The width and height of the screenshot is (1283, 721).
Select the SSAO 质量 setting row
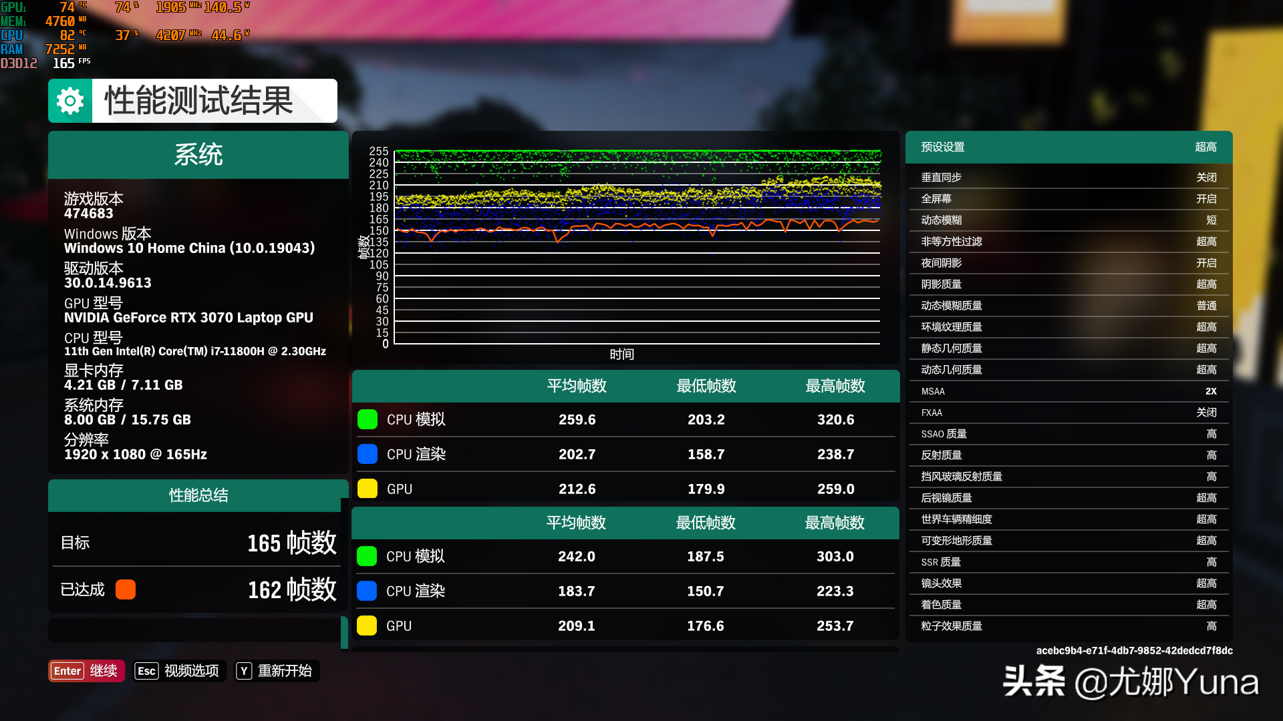coord(1068,434)
